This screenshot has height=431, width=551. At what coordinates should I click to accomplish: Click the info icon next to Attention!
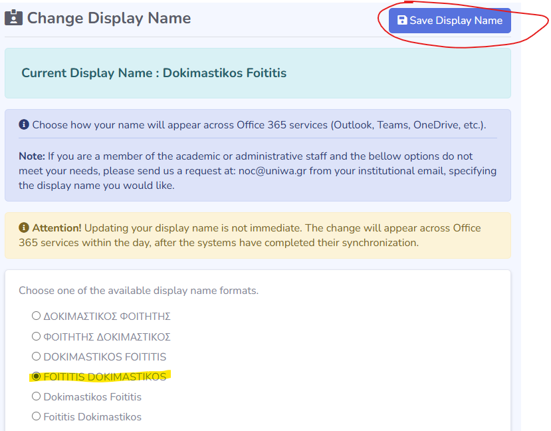(24, 228)
